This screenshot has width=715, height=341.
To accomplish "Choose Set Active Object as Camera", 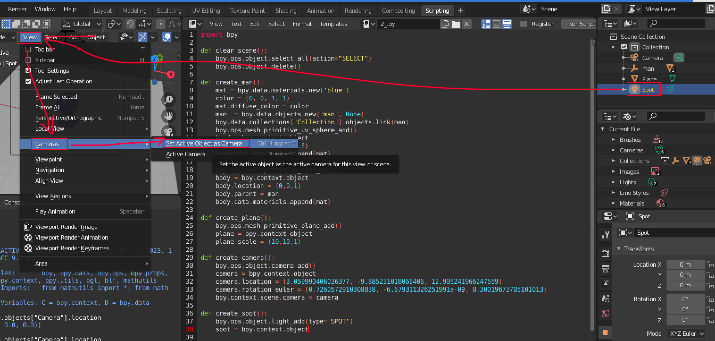I will [x=224, y=143].
